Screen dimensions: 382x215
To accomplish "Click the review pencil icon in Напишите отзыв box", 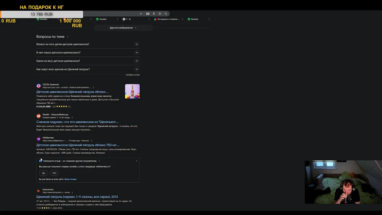I will (41, 161).
